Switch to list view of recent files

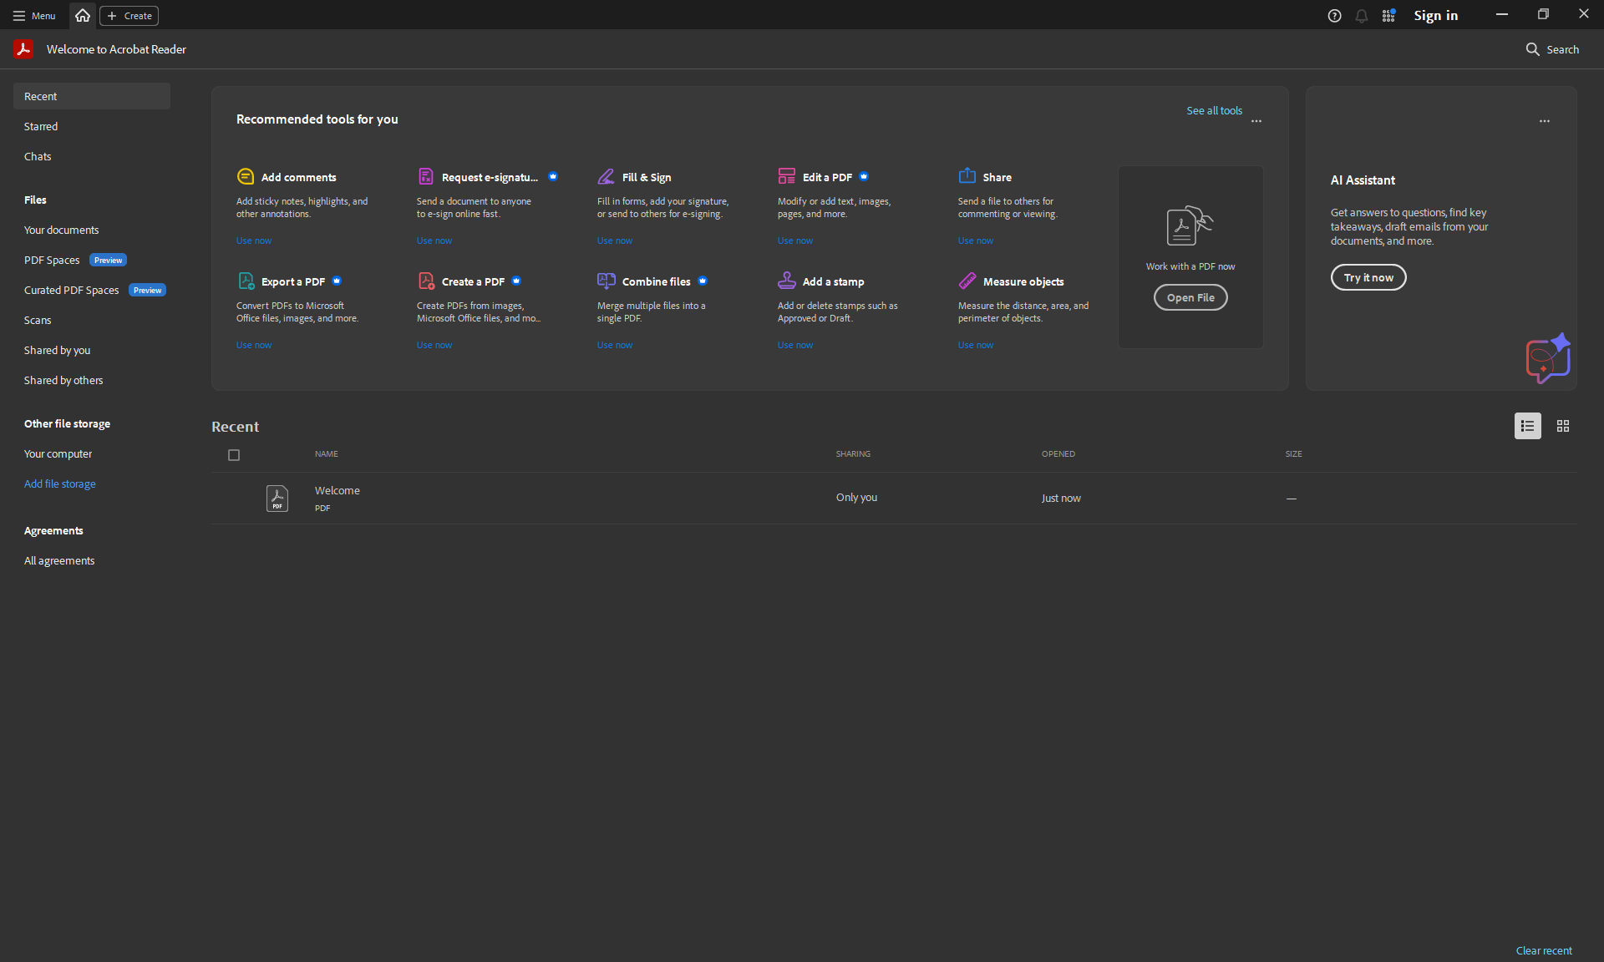1528,426
